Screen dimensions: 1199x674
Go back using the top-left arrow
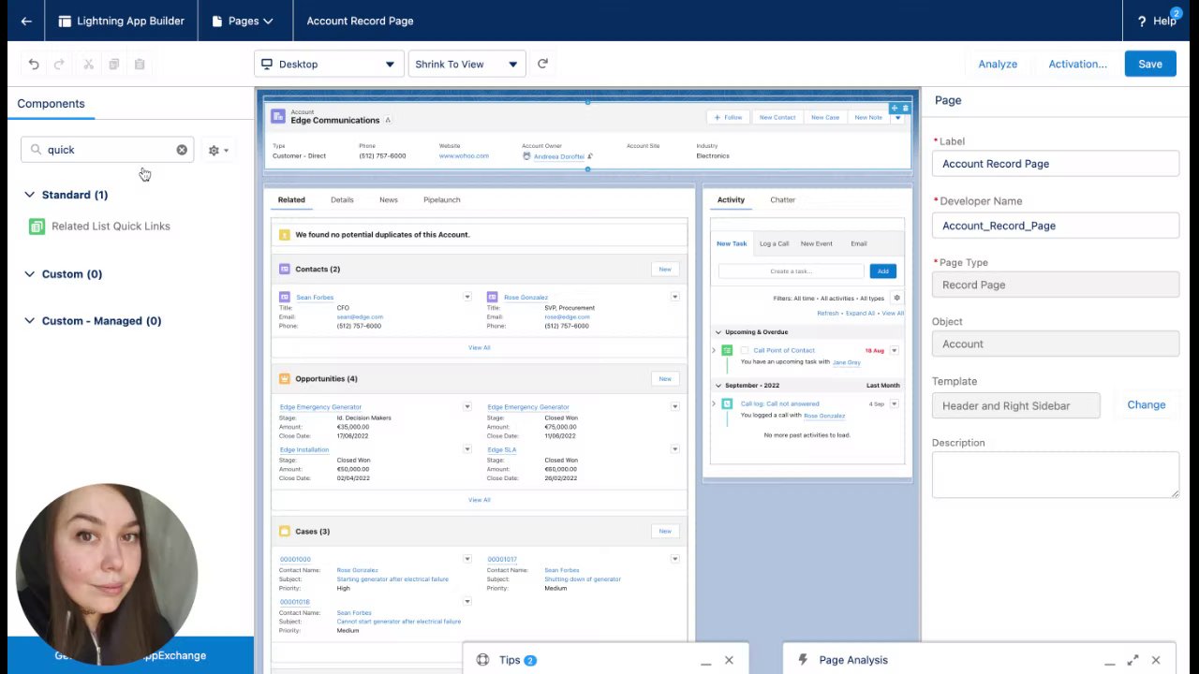[x=26, y=21]
